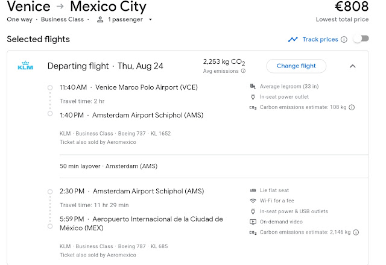
Task: Click 1:40 PM Amsterdam Airport Schiphol line
Action: [131, 115]
